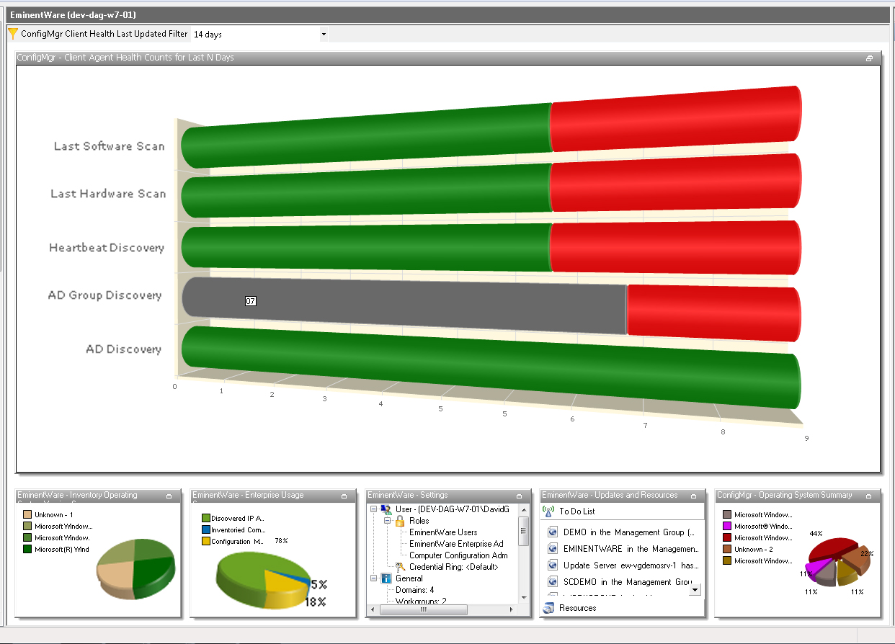This screenshot has width=895, height=644.
Task: Click the Roles padlock icon
Action: pos(400,521)
